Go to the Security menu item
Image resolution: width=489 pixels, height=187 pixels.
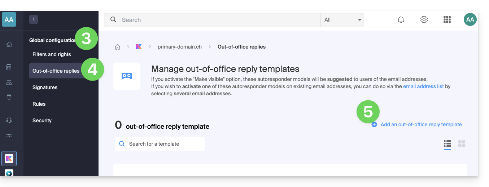pyautogui.click(x=42, y=120)
